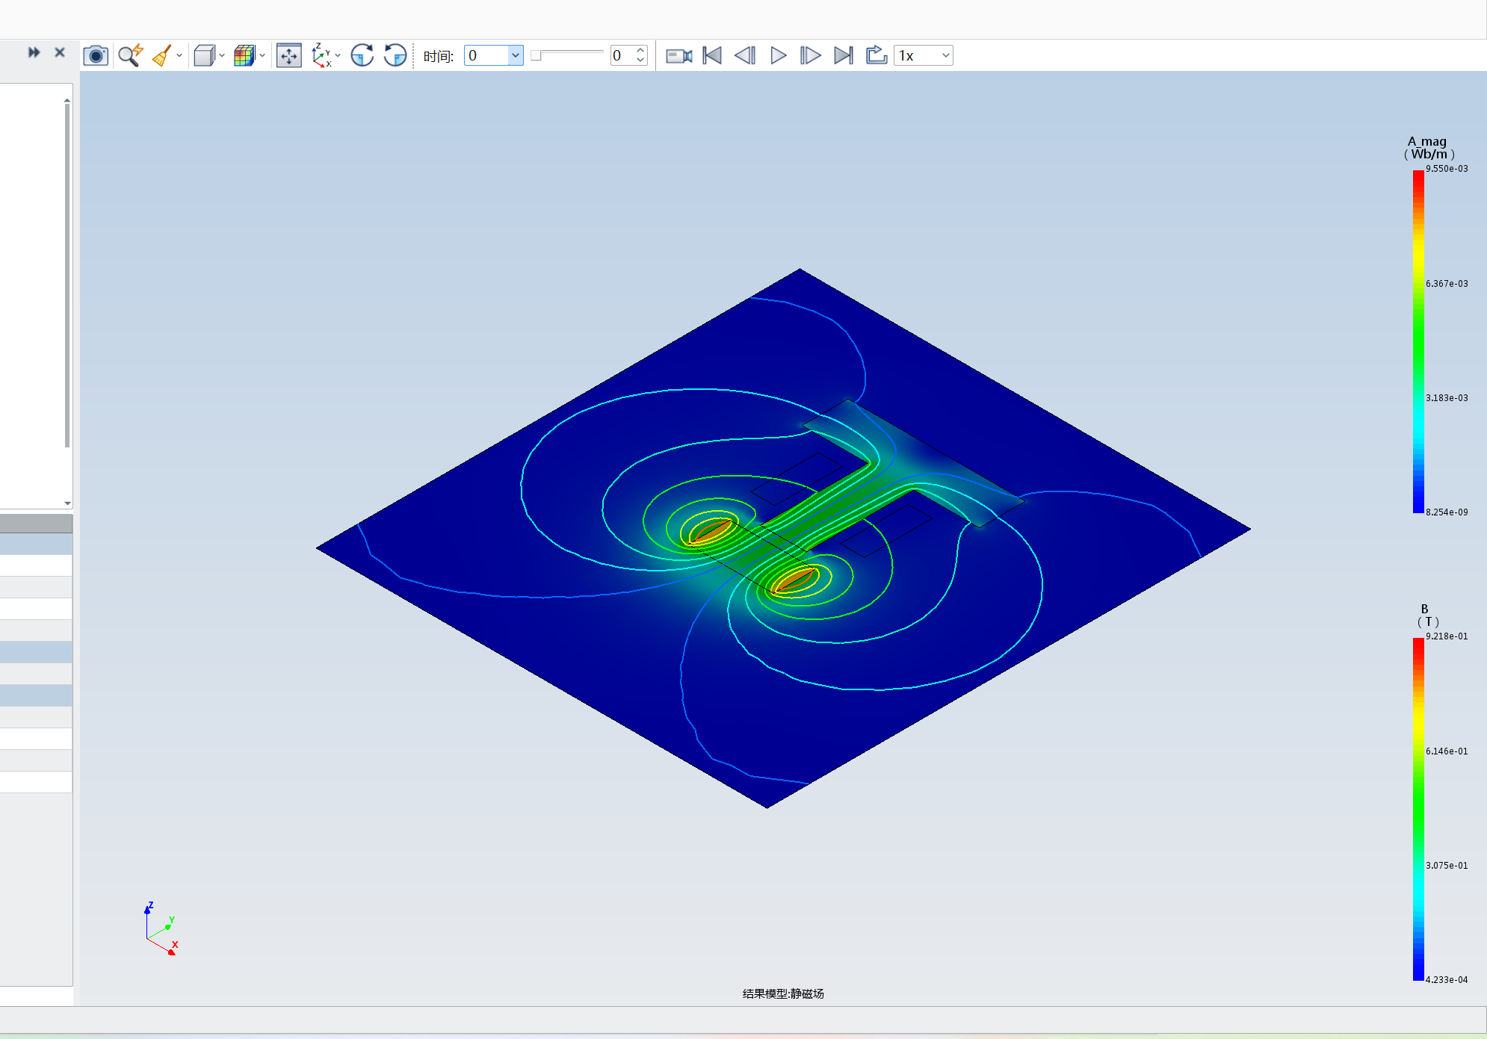
Task: Click the 3.075e-01 B legend value
Action: (x=1447, y=866)
